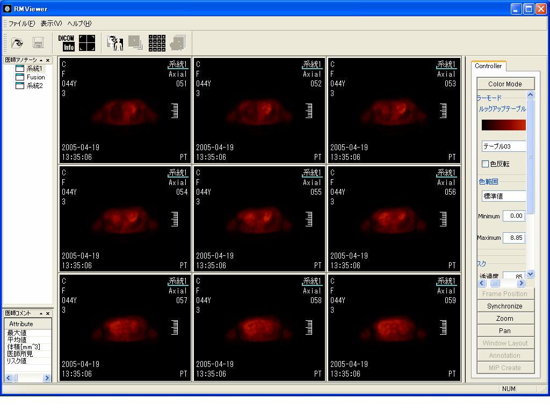Select the Axial 056 PET slice
Viewport: 550px width, 412px height.
(x=394, y=219)
